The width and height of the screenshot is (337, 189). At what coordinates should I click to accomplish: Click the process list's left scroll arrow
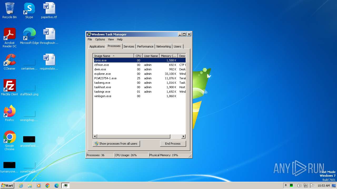tap(95, 136)
